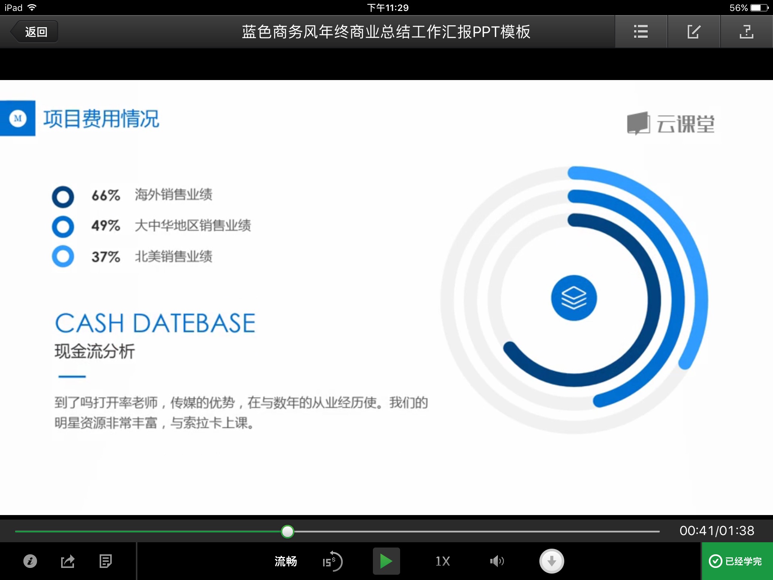Tap the CASH DATEBASE heading
The image size is (773, 580).
155,323
